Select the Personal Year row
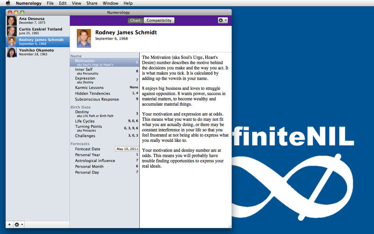 (104, 155)
